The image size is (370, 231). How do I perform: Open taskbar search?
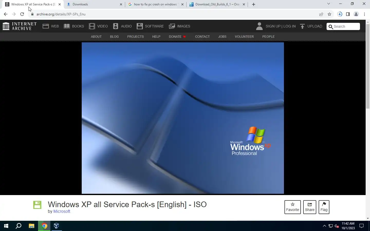(18, 226)
